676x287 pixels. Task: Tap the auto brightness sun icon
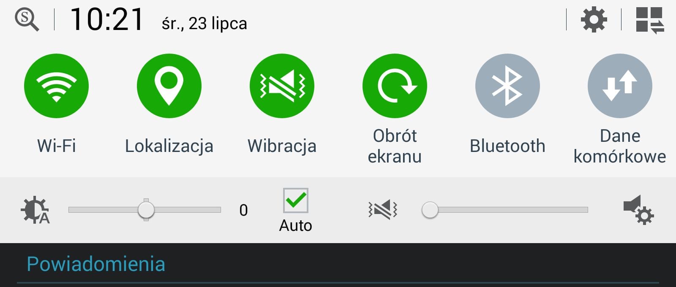pyautogui.click(x=35, y=210)
